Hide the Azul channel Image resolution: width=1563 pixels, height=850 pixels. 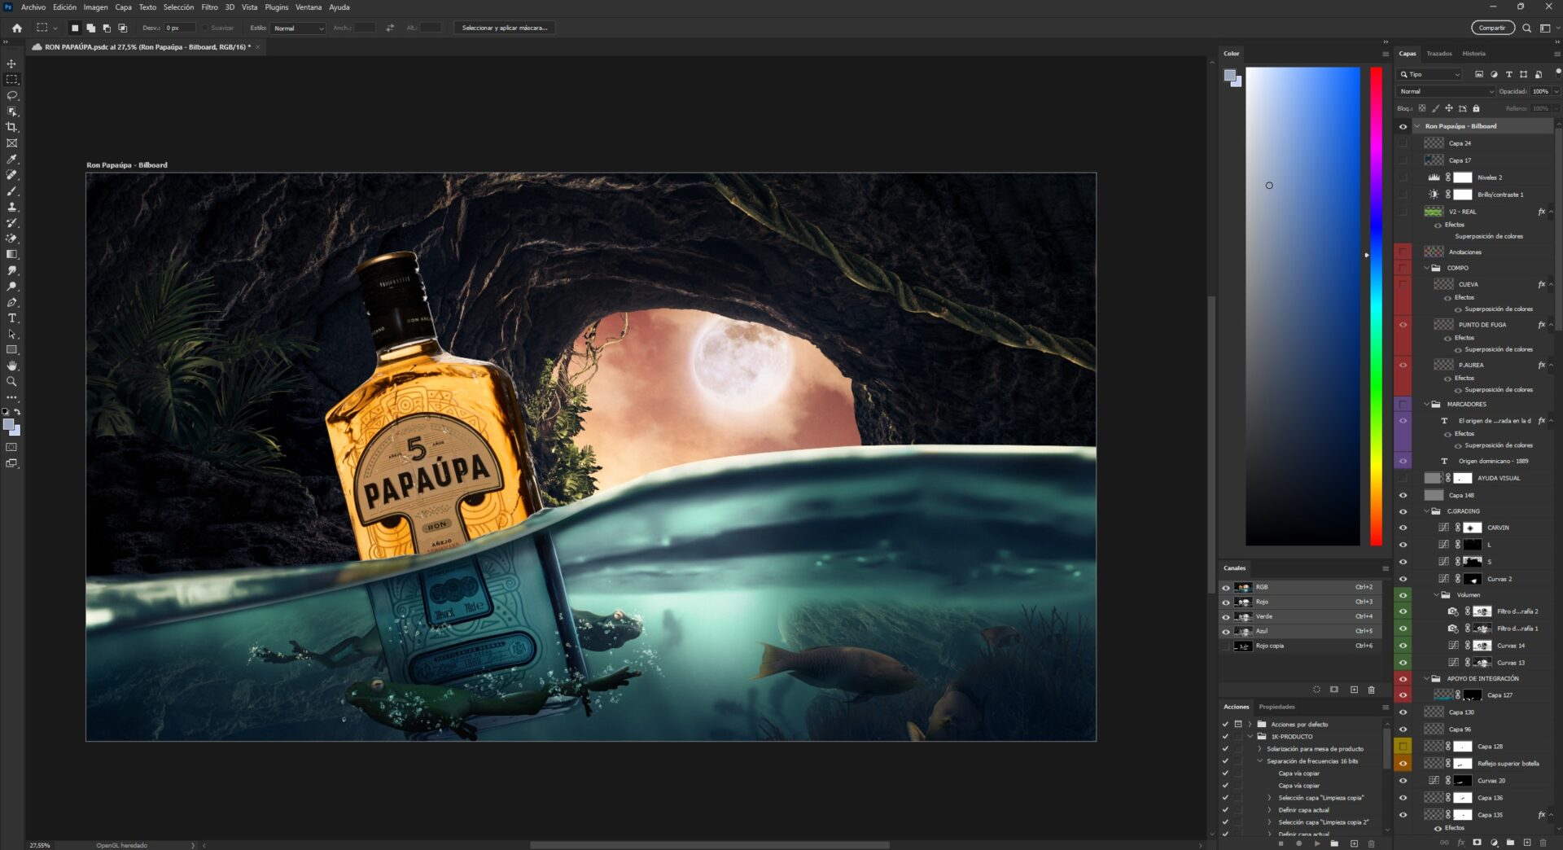tap(1225, 632)
